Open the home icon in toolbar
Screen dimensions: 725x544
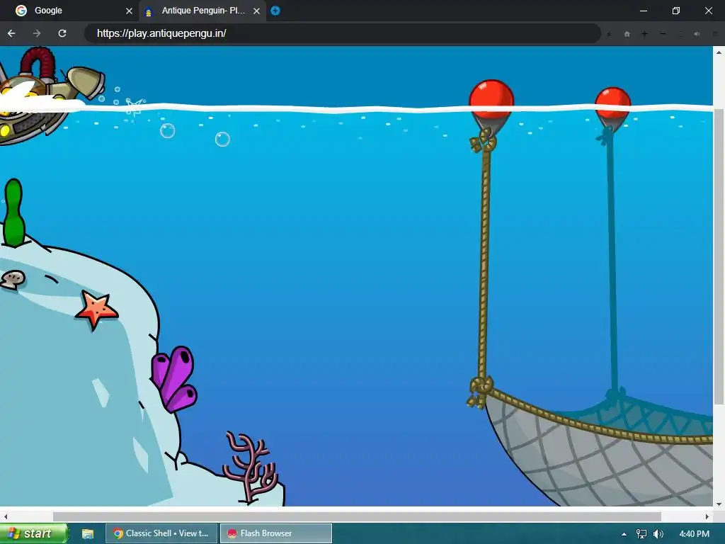627,34
